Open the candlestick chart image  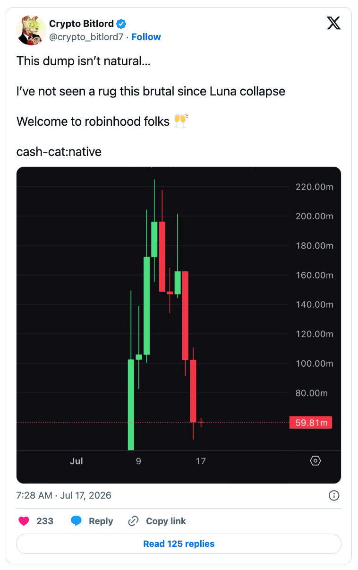[x=179, y=325]
